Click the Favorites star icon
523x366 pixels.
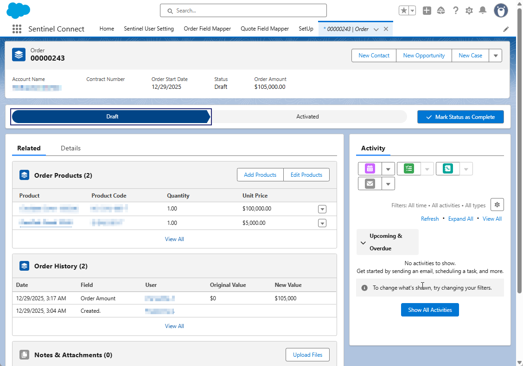[404, 11]
